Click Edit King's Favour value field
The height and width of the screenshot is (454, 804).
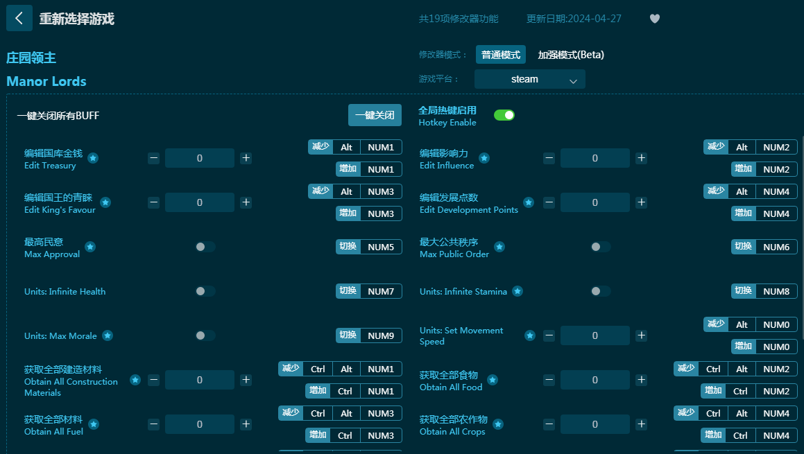tap(200, 202)
